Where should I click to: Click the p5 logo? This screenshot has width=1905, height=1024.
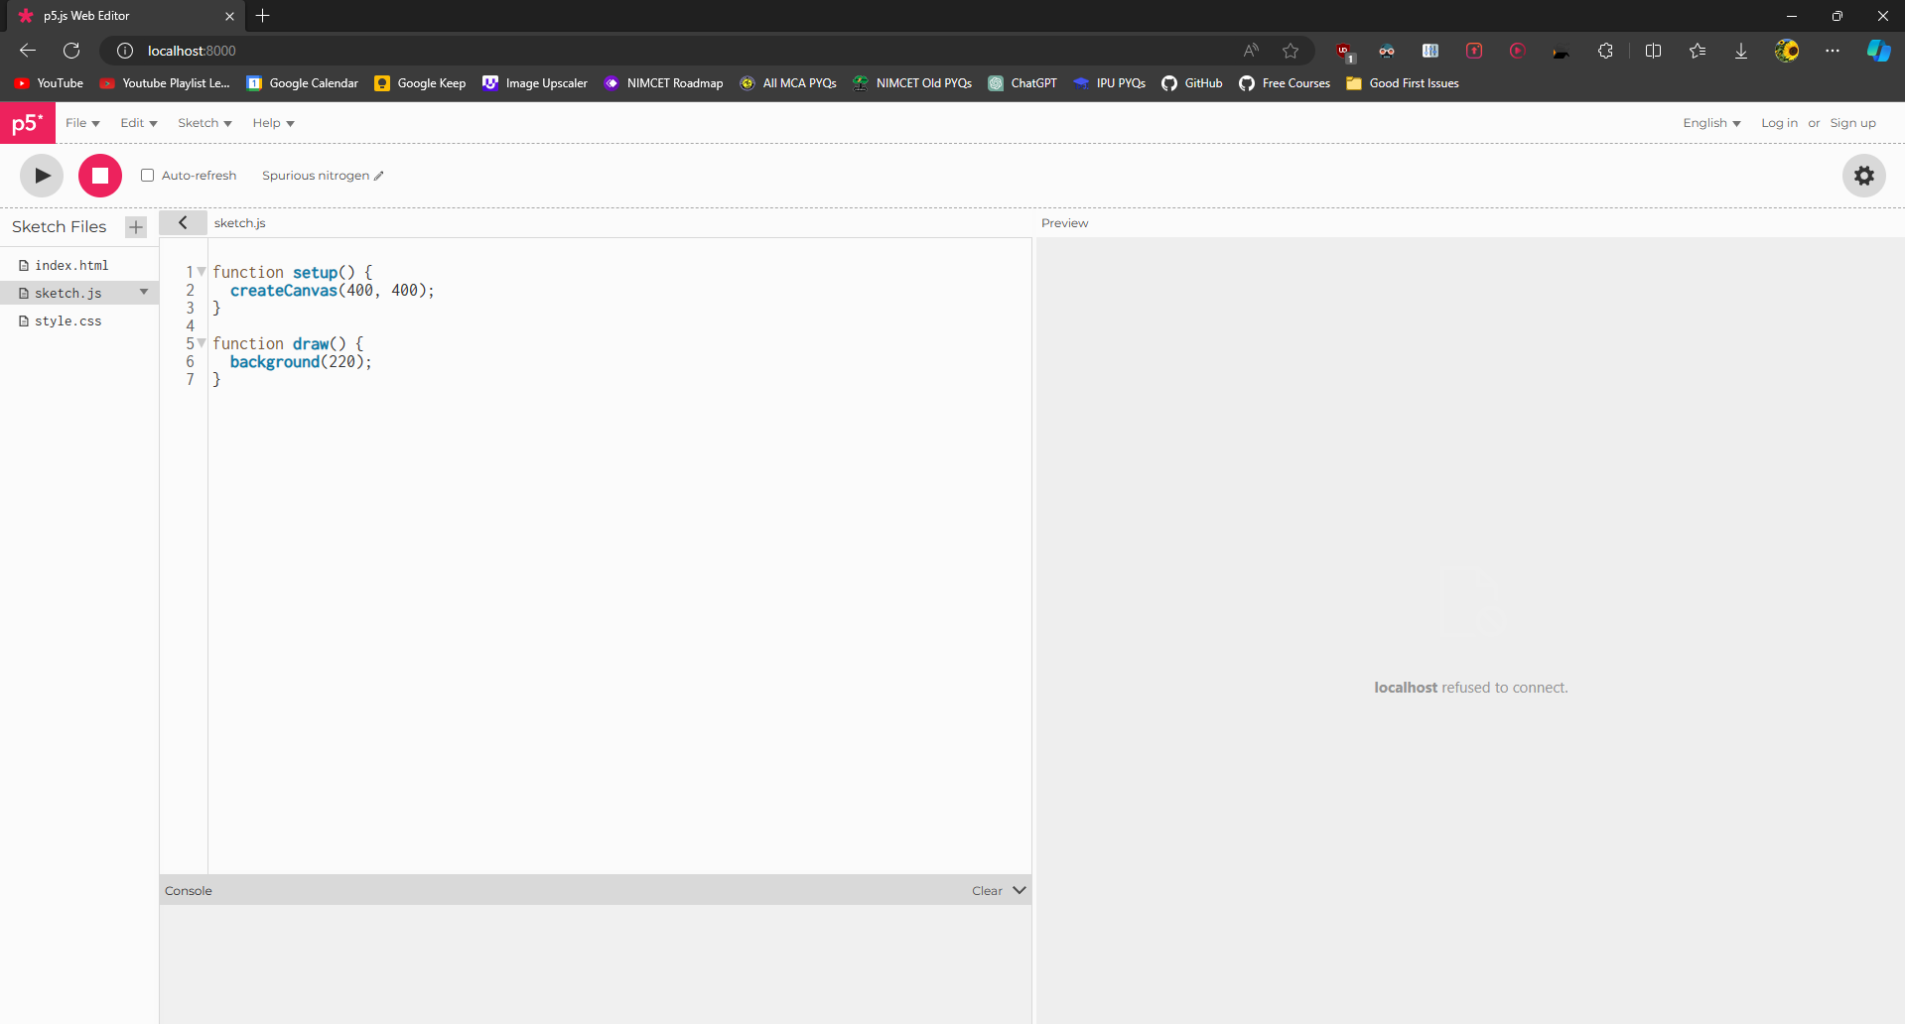tap(27, 122)
